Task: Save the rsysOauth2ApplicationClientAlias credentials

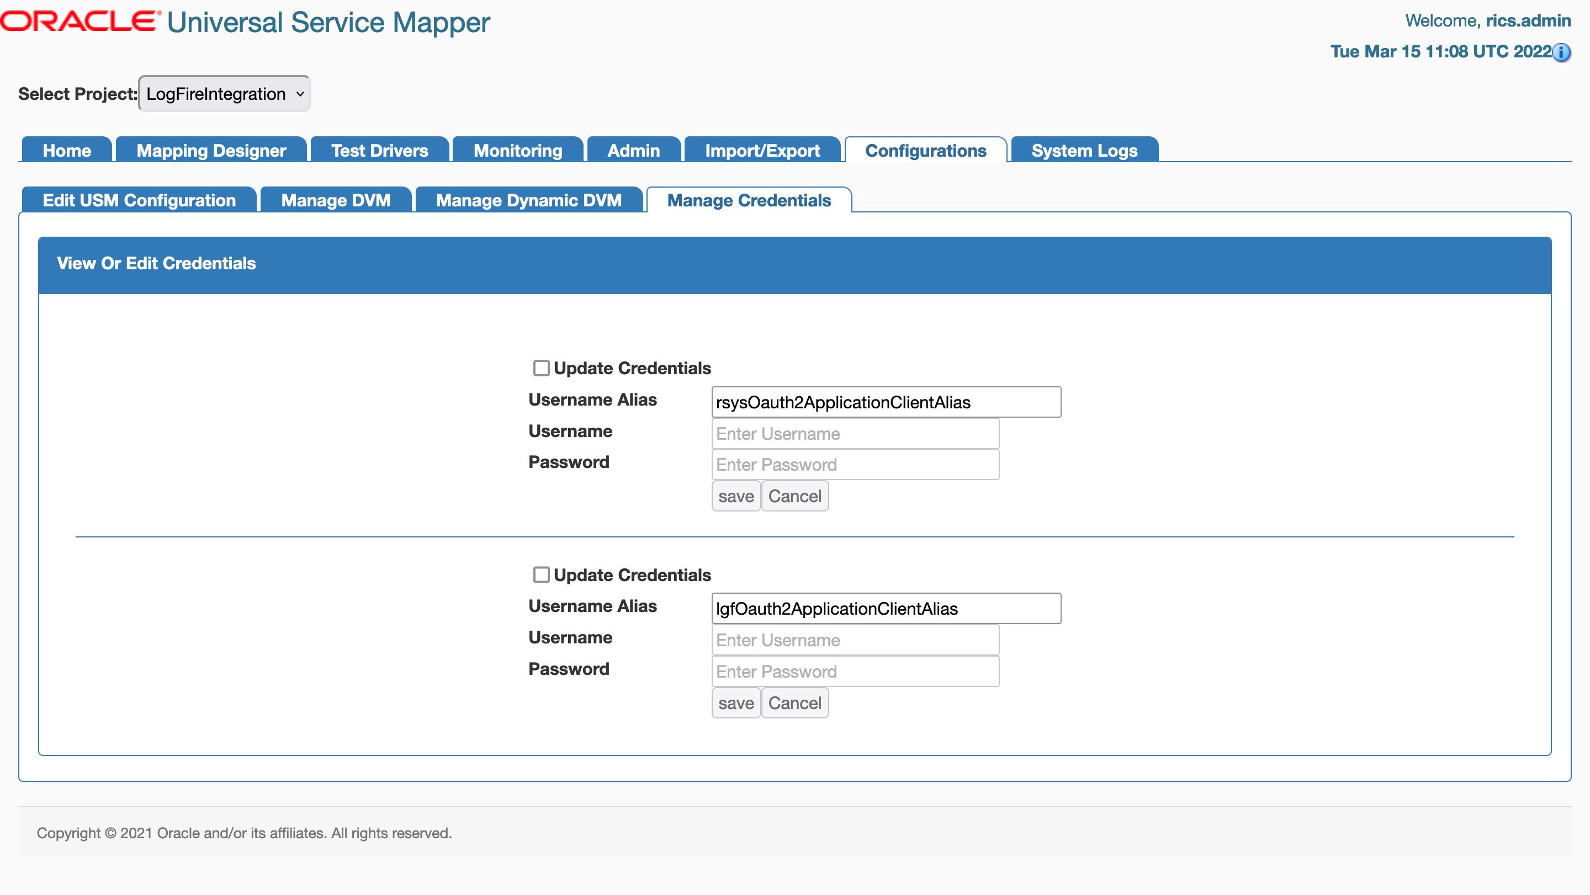Action: pyautogui.click(x=736, y=496)
